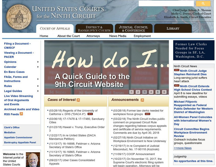Open the Mediation link

[10, 132]
